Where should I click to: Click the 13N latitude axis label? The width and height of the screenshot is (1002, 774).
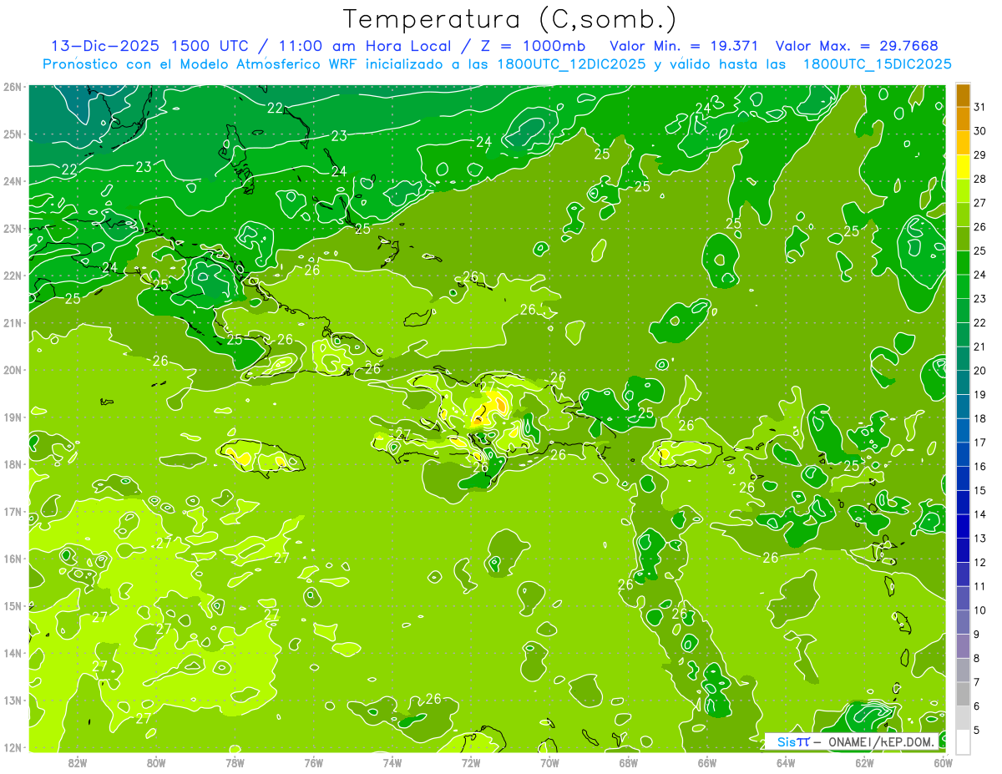(x=13, y=700)
